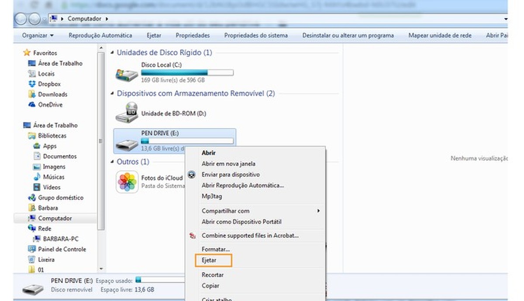The image size is (524, 301).
Task: Click Propriedades do sistema toolbar button
Action: pyautogui.click(x=256, y=35)
